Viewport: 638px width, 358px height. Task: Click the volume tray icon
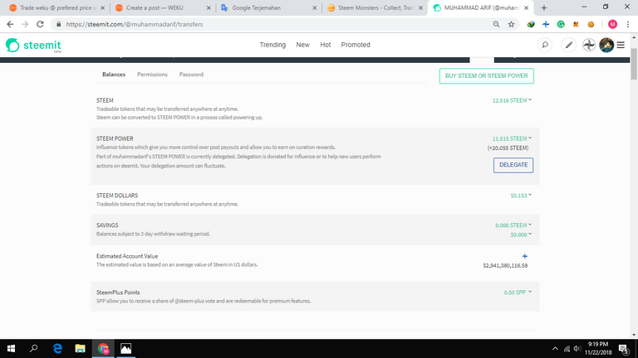pos(577,349)
